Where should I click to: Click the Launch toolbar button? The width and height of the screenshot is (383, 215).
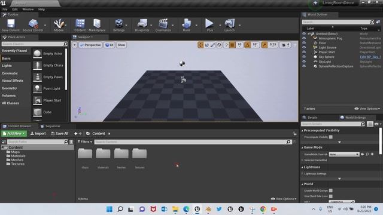[229, 25]
